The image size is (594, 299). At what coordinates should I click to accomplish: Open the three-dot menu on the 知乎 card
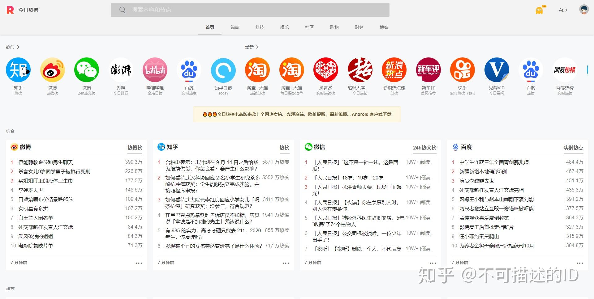286,263
